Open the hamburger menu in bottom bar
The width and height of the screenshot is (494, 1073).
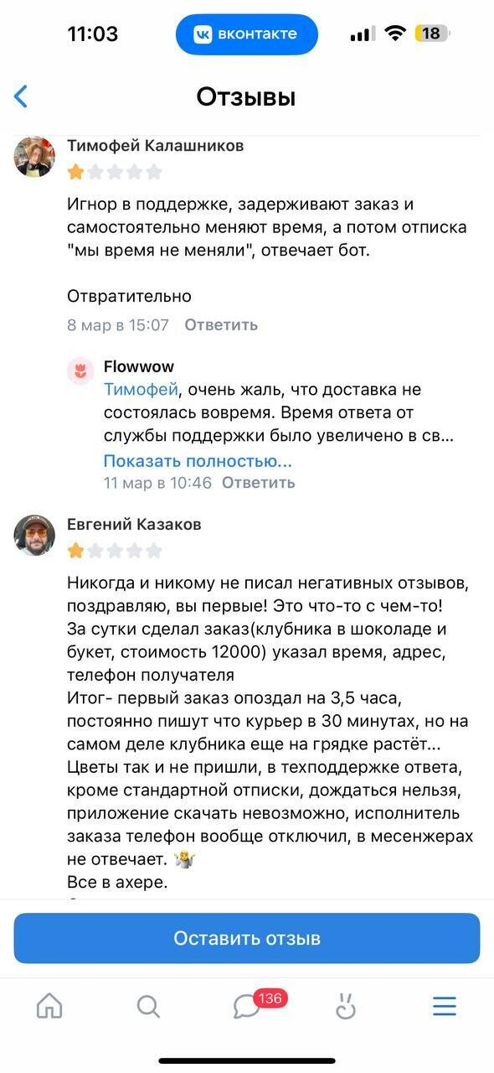point(445,1007)
